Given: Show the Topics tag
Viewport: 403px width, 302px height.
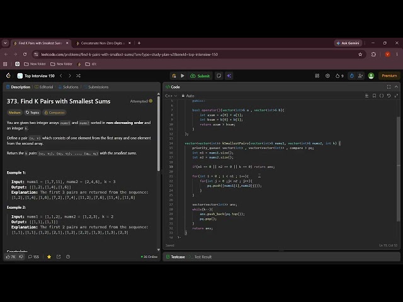Looking at the screenshot, I should [x=32, y=113].
